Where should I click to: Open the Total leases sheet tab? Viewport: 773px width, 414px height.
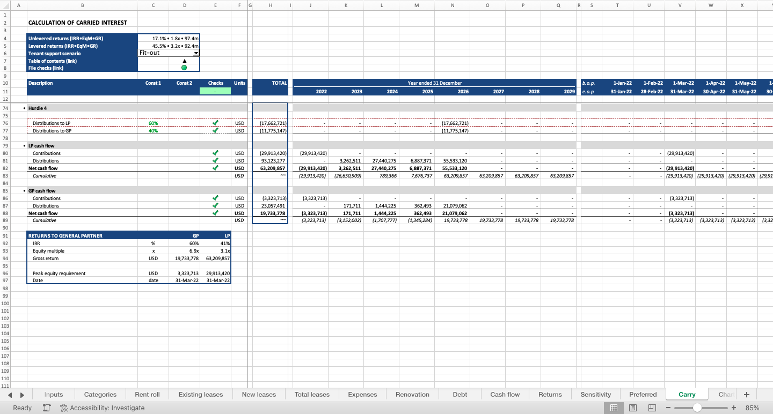point(312,395)
